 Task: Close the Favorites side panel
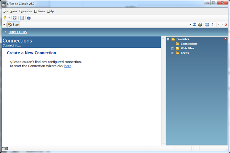tap(225, 39)
